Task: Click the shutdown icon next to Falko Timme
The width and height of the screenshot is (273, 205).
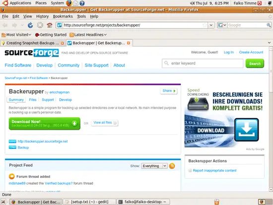Action: (260, 3)
